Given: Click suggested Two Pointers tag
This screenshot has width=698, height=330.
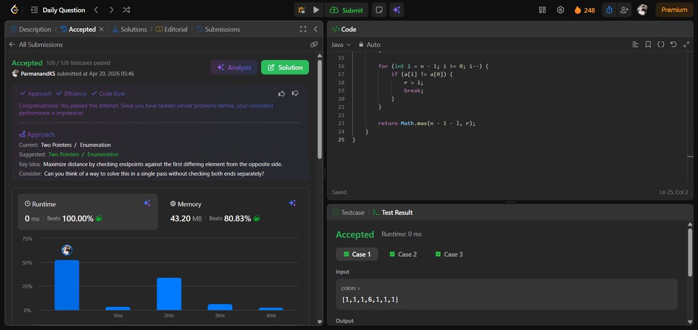Looking at the screenshot, I should (x=62, y=155).
